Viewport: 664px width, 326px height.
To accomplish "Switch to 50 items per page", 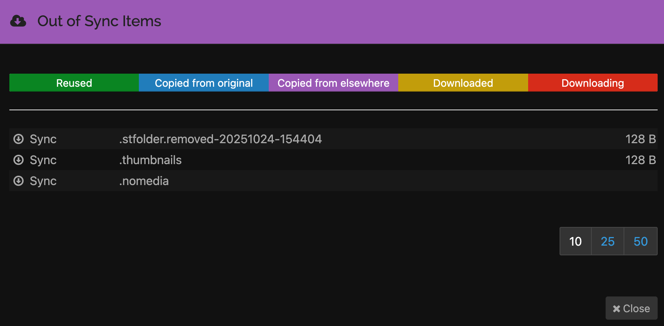I will (640, 242).
